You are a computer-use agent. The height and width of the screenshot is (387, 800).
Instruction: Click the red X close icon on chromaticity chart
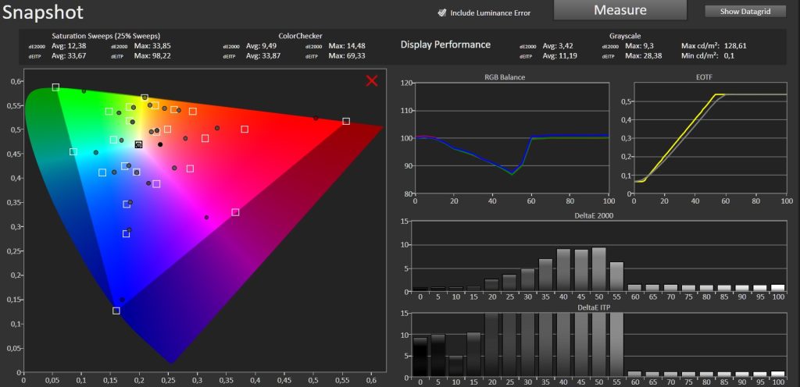pos(372,80)
